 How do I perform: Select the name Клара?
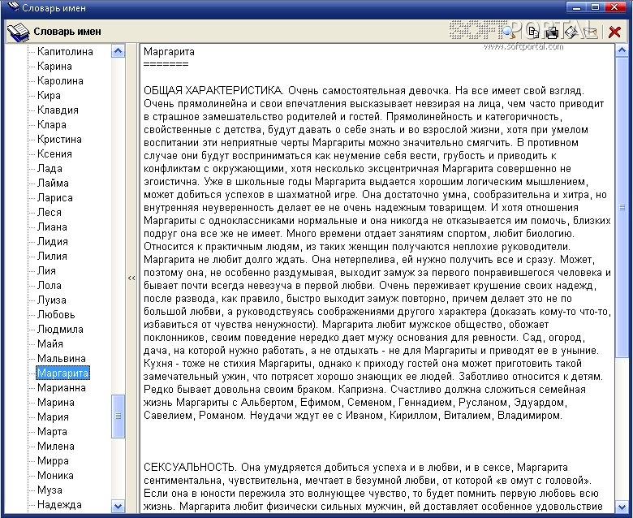(52, 124)
